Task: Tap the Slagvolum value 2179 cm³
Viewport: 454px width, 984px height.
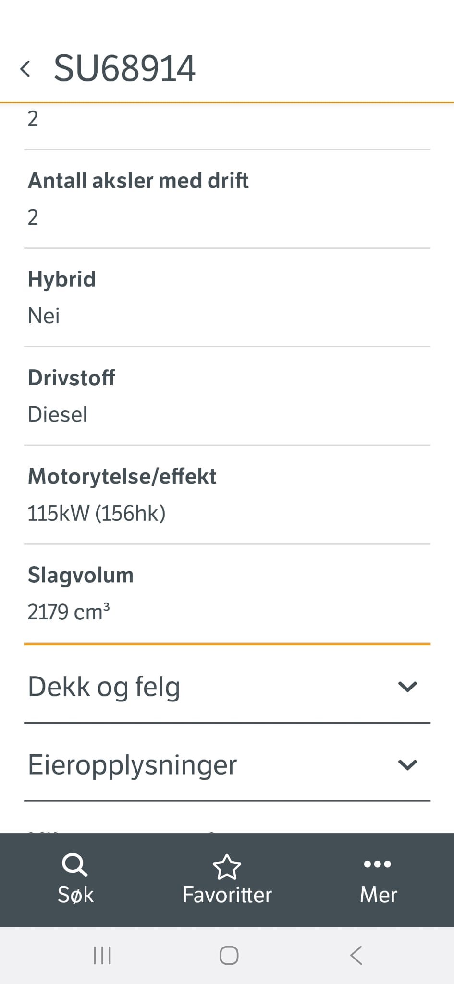Action: click(x=69, y=612)
